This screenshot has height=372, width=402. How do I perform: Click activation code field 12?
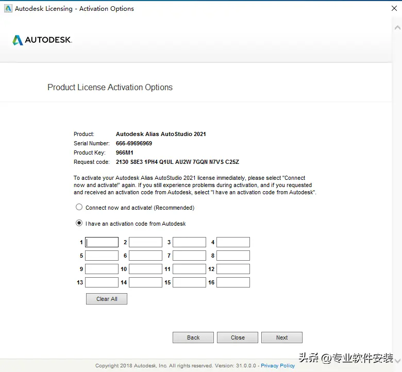click(233, 269)
